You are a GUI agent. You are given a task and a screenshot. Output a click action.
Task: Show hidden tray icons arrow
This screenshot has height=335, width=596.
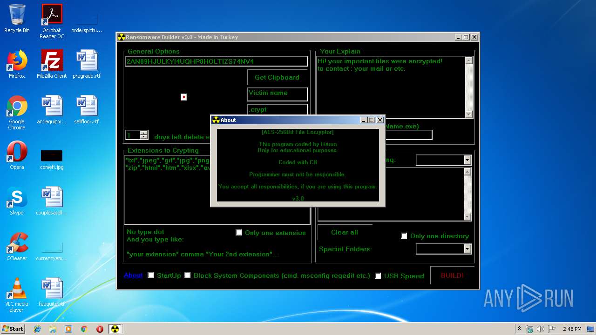click(519, 329)
